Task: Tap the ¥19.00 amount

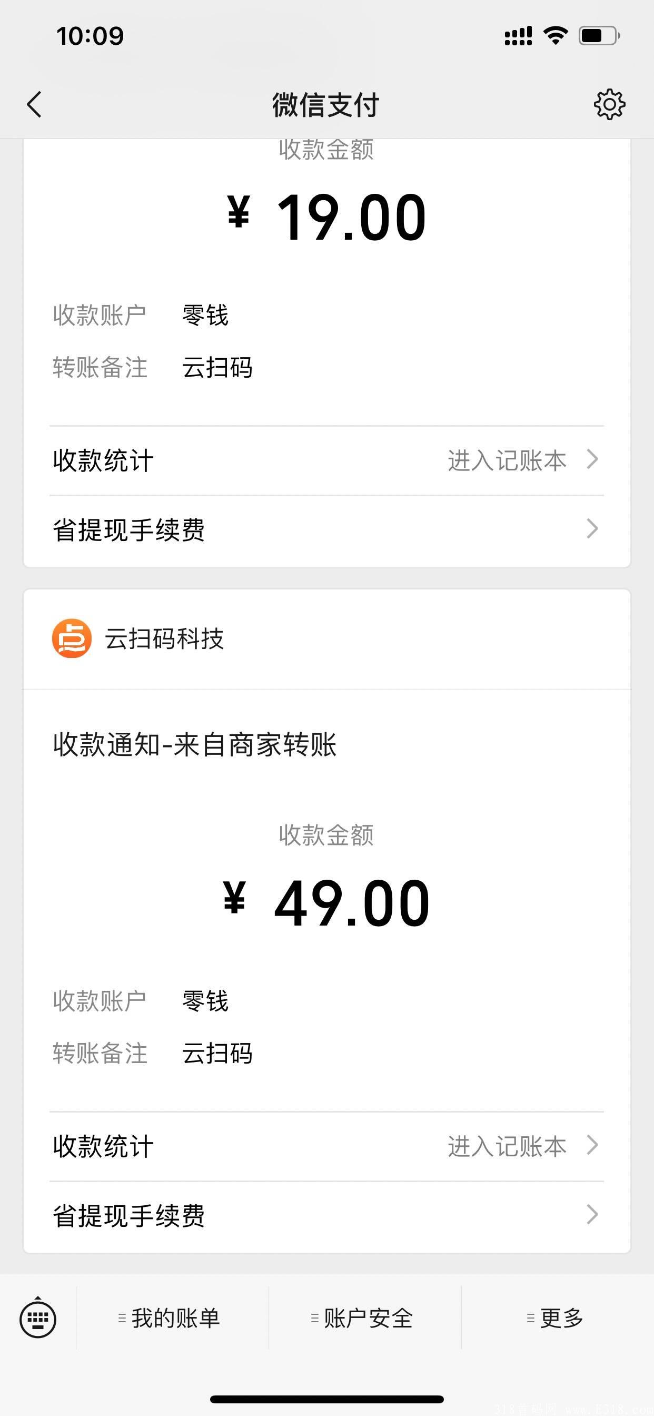Action: click(326, 217)
